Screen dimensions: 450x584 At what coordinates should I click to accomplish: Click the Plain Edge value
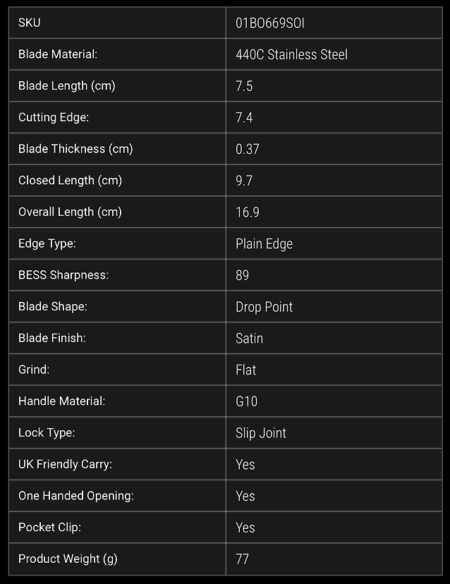pyautogui.click(x=264, y=244)
